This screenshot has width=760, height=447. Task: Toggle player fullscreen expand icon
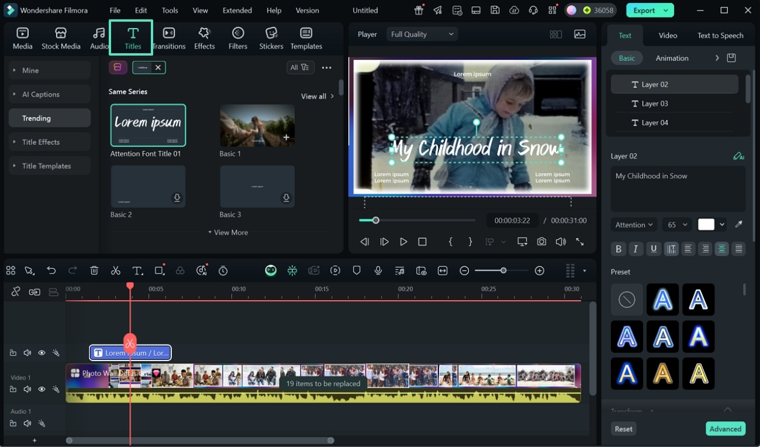tap(580, 242)
